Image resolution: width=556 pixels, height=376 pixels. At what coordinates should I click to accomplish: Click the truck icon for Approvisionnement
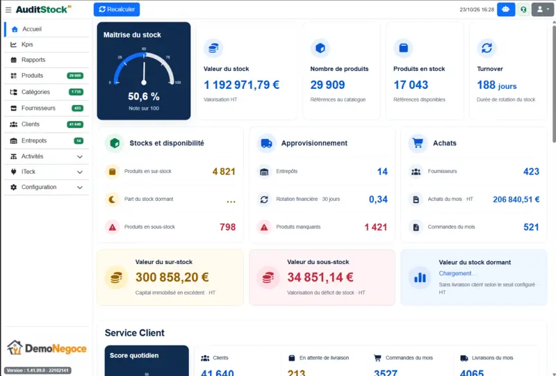266,143
